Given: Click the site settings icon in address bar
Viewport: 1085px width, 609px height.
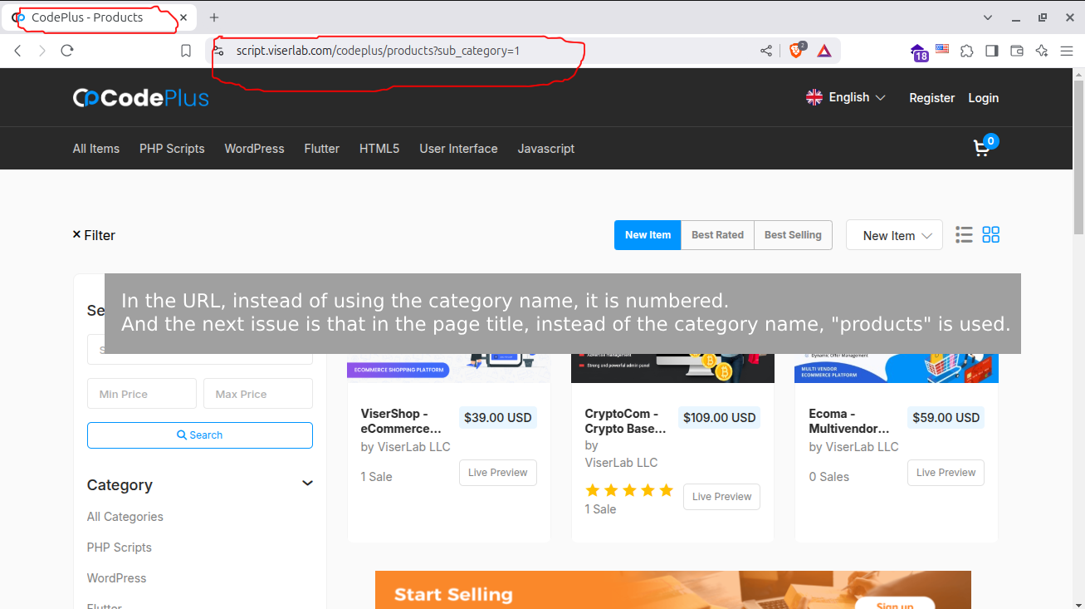Looking at the screenshot, I should point(218,51).
